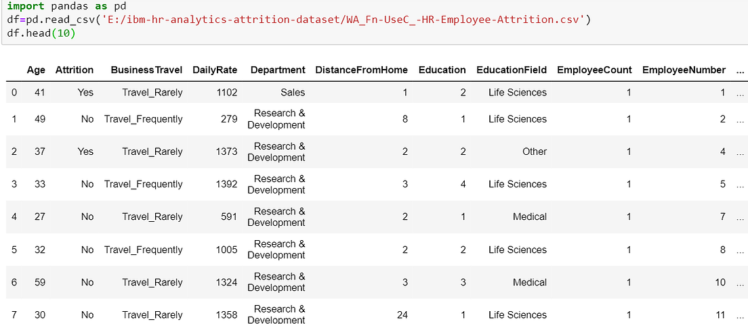Click Travel_Frequently in DailyRate 1005 row

pyautogui.click(x=144, y=250)
